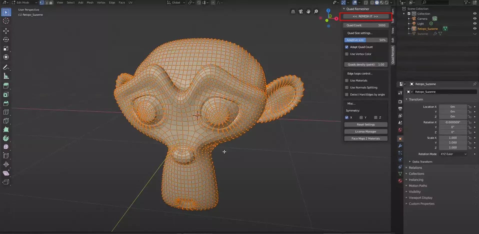Enable Detect Hard Edges by angle
This screenshot has width=479, height=234.
[x=347, y=94]
